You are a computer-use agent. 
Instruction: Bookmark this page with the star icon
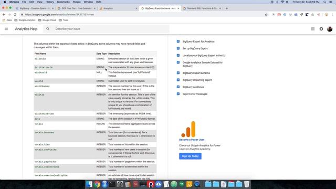tap(266, 15)
